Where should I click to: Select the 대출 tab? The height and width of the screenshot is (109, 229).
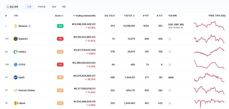[64, 7]
